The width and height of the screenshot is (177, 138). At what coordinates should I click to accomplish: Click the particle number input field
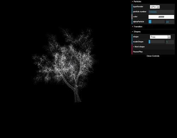pyautogui.click(x=161, y=12)
